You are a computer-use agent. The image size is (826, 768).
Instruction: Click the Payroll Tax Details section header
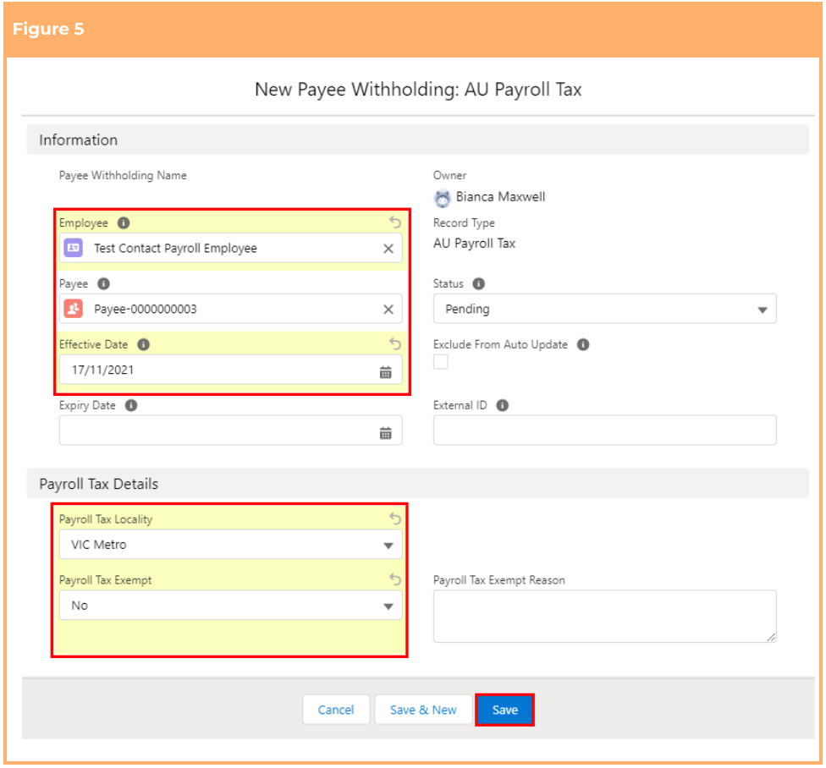point(418,484)
